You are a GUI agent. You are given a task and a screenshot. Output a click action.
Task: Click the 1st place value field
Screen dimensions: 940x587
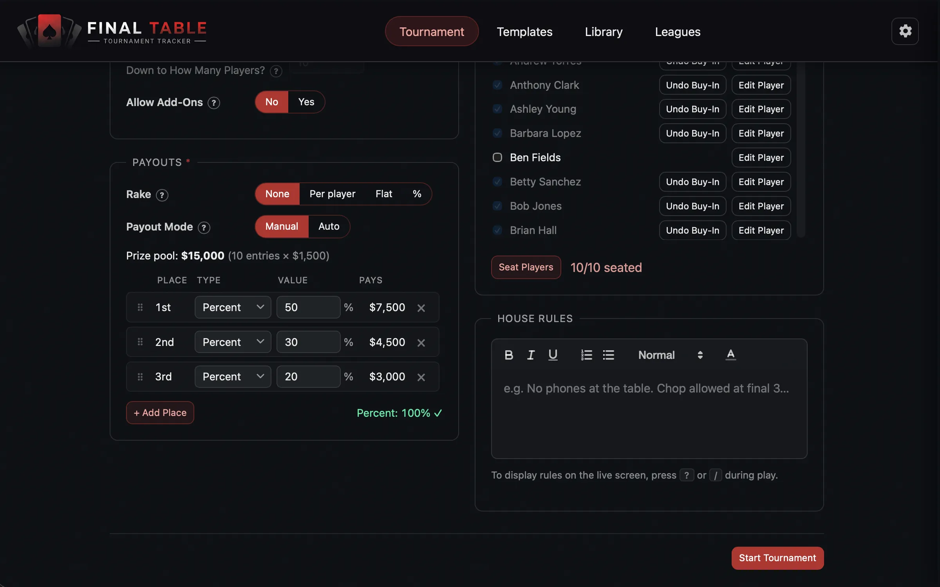[x=308, y=307]
